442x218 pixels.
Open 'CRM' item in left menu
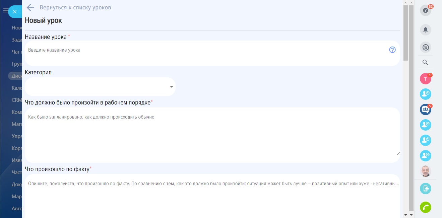coord(17,100)
